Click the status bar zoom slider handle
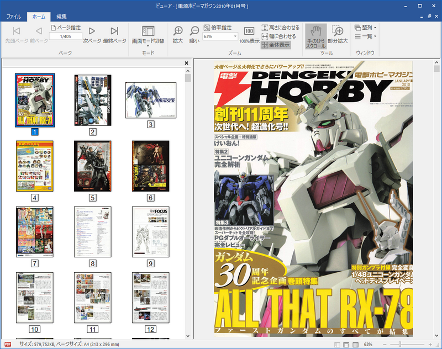The image size is (442, 349). pos(399,344)
